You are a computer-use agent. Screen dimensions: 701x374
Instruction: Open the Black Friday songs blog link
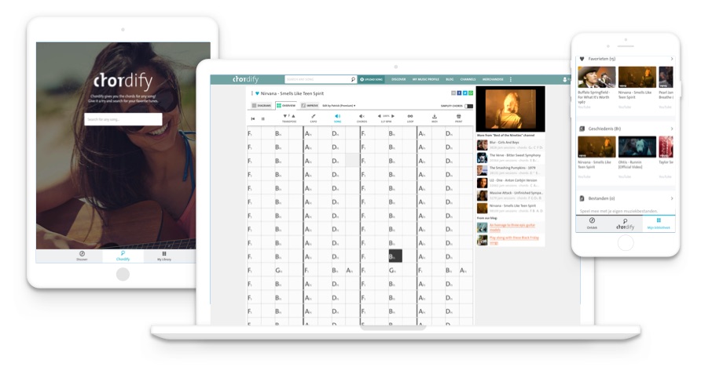point(514,240)
